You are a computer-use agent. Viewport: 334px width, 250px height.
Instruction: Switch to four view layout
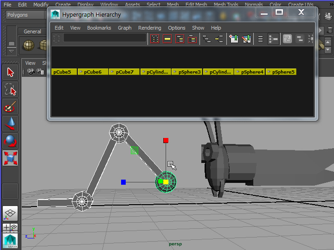pos(10,227)
